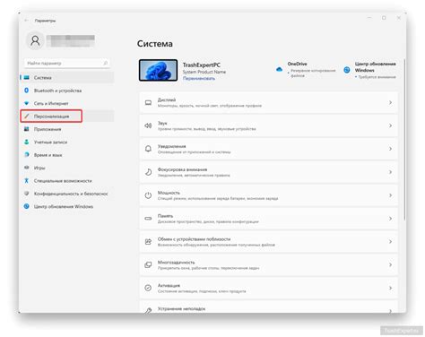Open the Мощность power icon row

coord(268,195)
